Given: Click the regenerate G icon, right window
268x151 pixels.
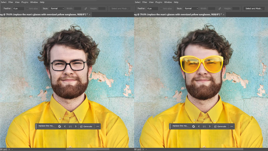Looking at the screenshot, I should 194,127.
